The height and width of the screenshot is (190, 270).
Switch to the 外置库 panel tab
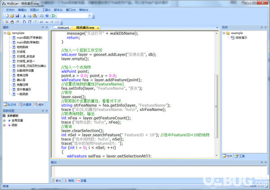point(25,105)
